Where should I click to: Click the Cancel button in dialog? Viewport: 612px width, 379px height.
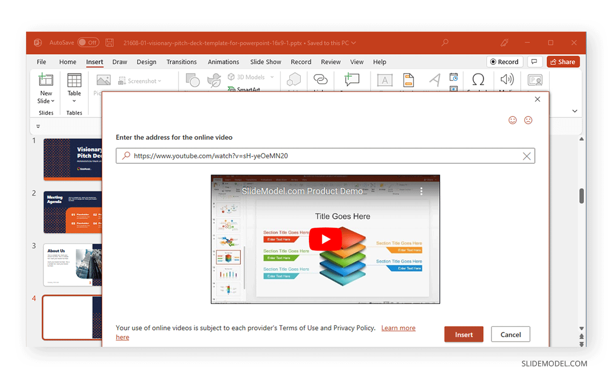click(x=511, y=335)
